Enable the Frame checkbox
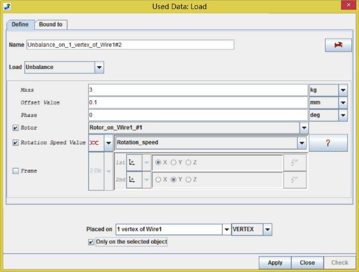This screenshot has height=272, width=359. coord(15,171)
